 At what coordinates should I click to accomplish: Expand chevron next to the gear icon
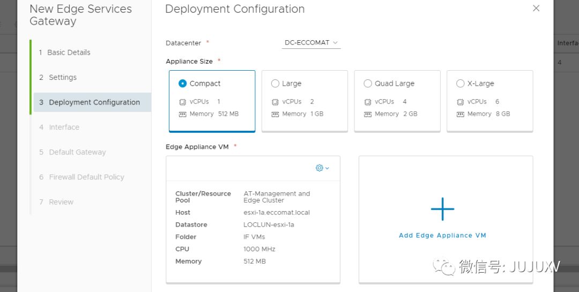coord(328,168)
